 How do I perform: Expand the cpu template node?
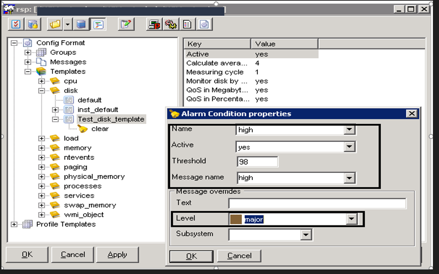click(42, 81)
